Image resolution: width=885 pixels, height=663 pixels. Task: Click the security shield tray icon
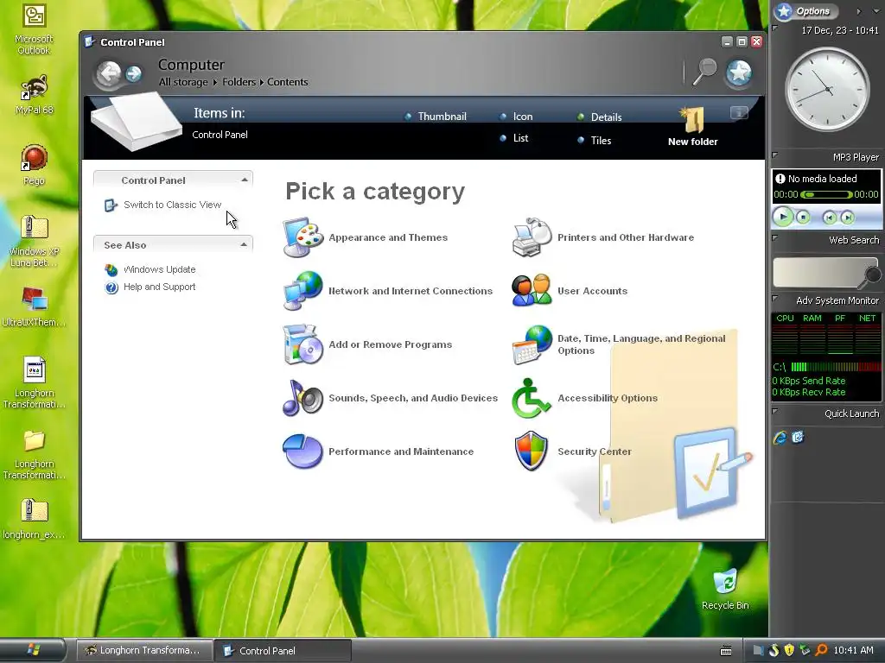coord(789,650)
